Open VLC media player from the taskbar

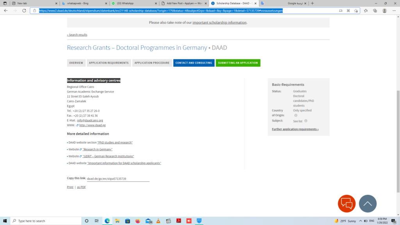pyautogui.click(x=158, y=221)
